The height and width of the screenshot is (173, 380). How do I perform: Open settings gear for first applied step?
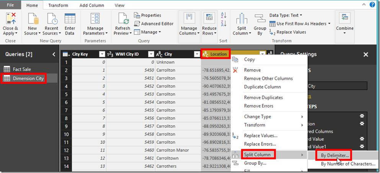coord(362,116)
